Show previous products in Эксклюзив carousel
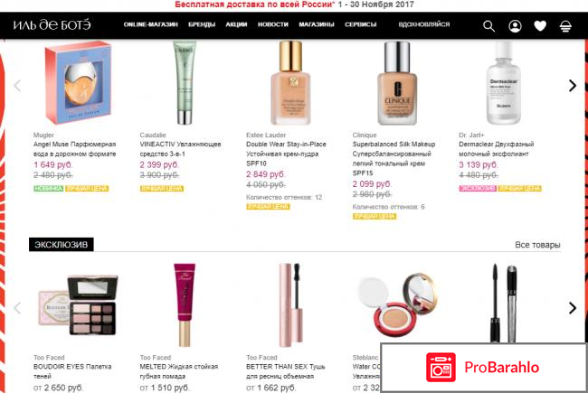 pyautogui.click(x=17, y=308)
